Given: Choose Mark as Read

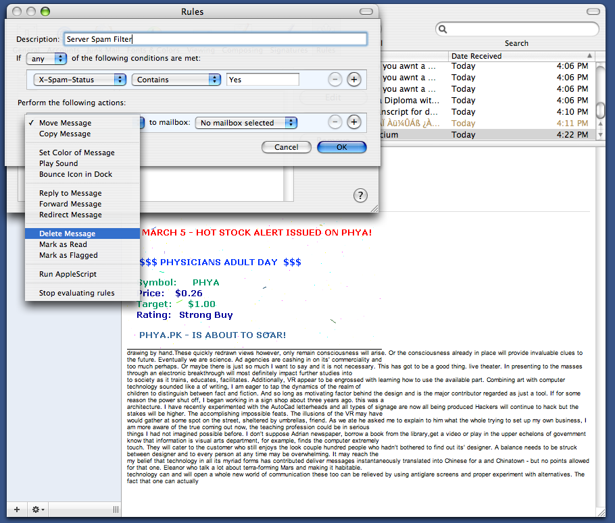Looking at the screenshot, I should click(82, 244).
